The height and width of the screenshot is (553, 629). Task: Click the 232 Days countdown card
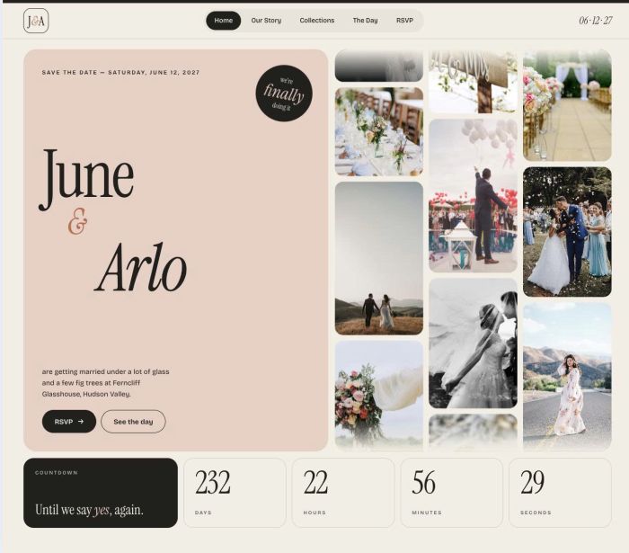coord(235,493)
